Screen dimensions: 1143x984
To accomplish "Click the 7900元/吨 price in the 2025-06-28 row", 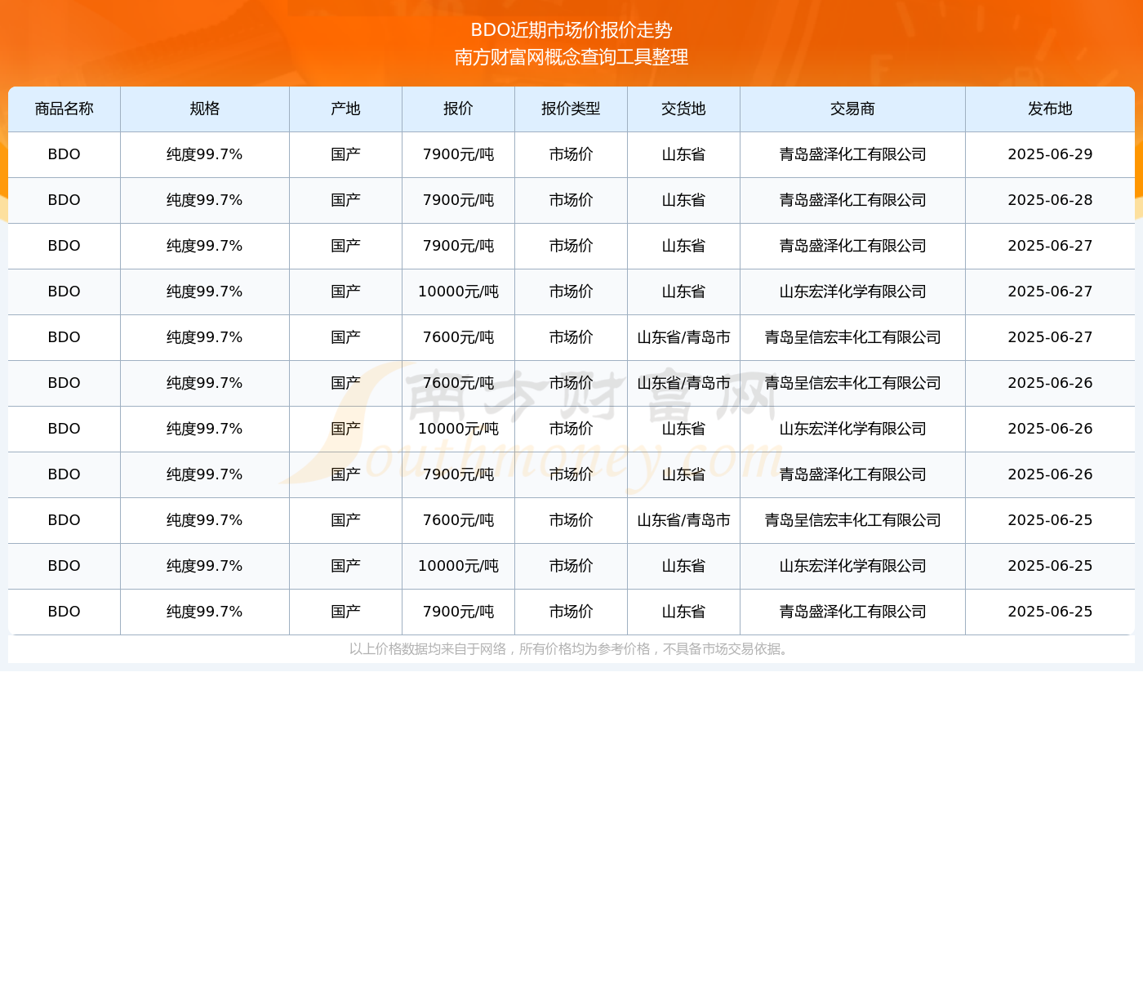I will (459, 200).
